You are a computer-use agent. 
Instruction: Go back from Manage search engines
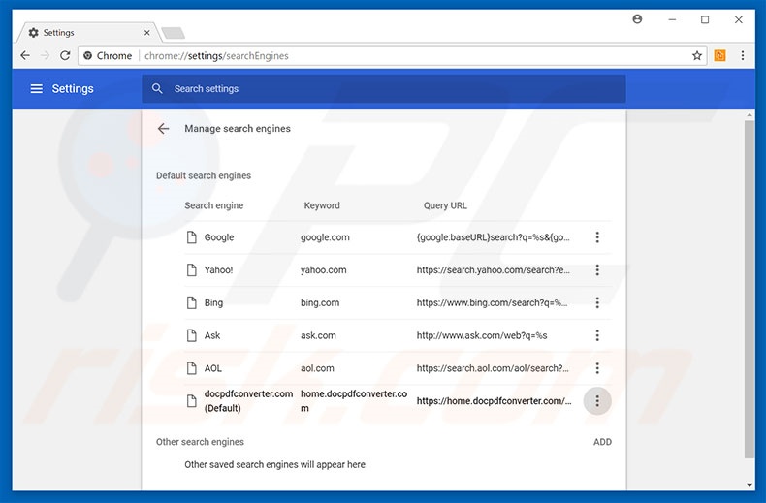[163, 129]
